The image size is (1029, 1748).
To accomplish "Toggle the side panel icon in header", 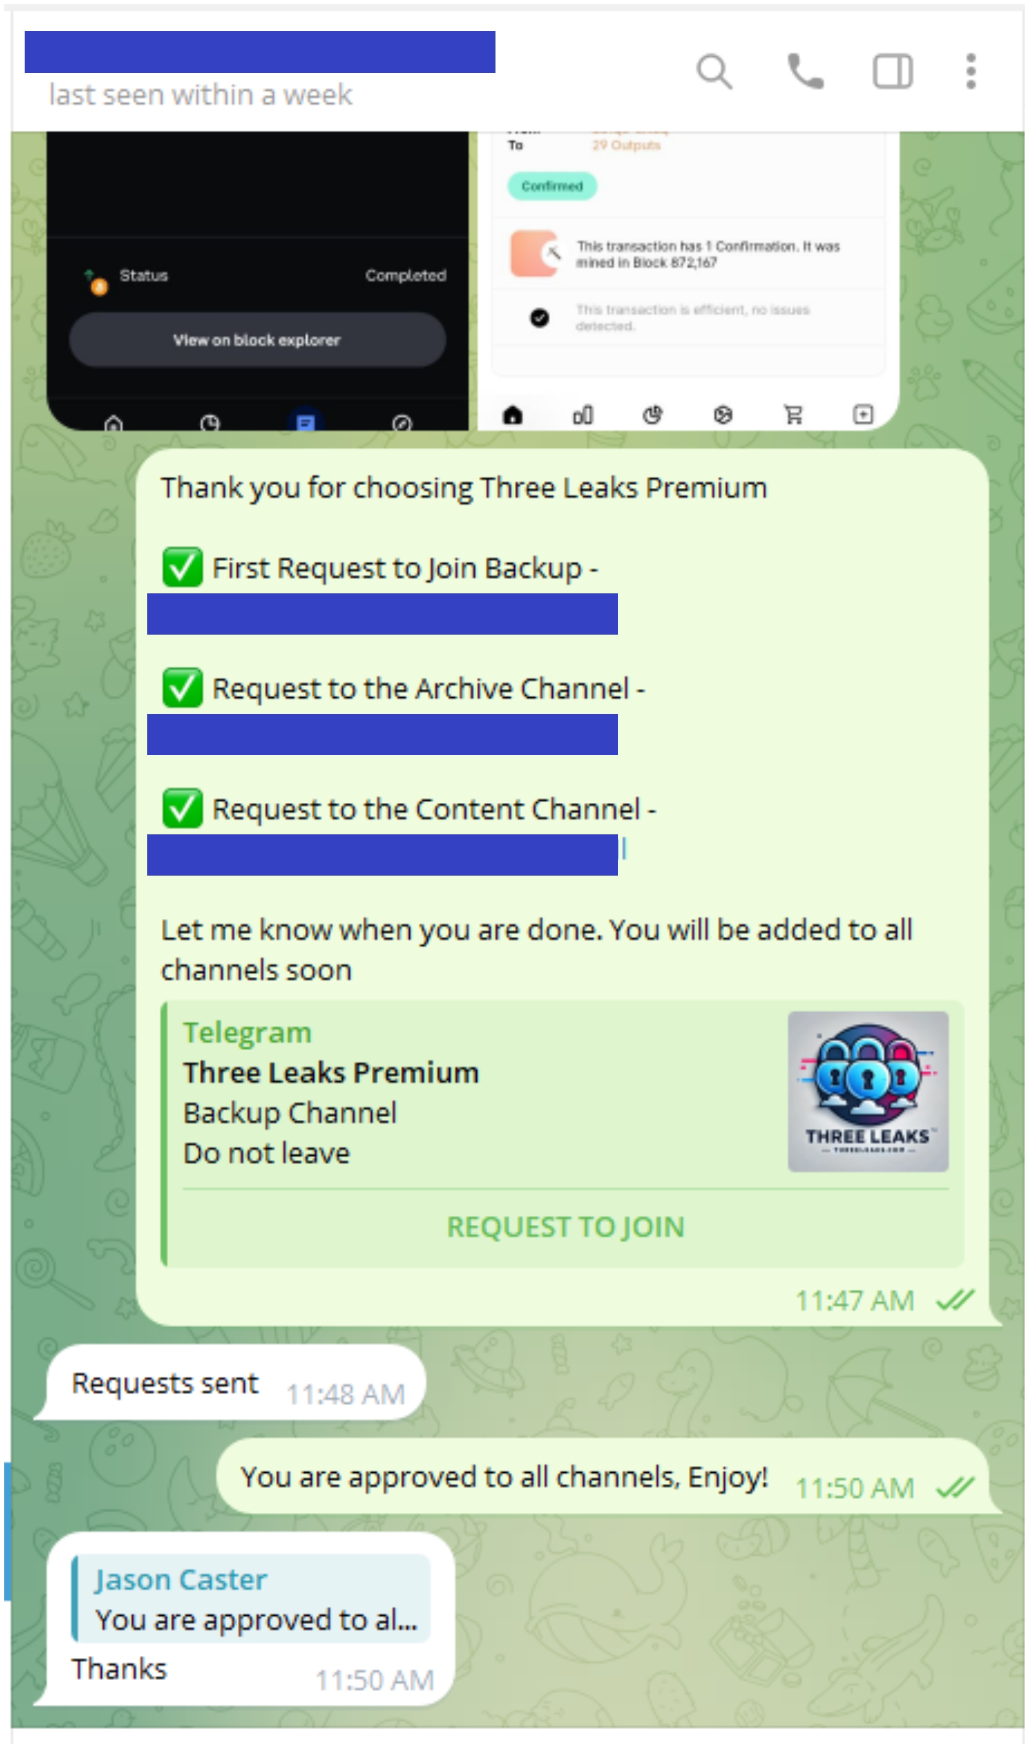I will pyautogui.click(x=892, y=71).
